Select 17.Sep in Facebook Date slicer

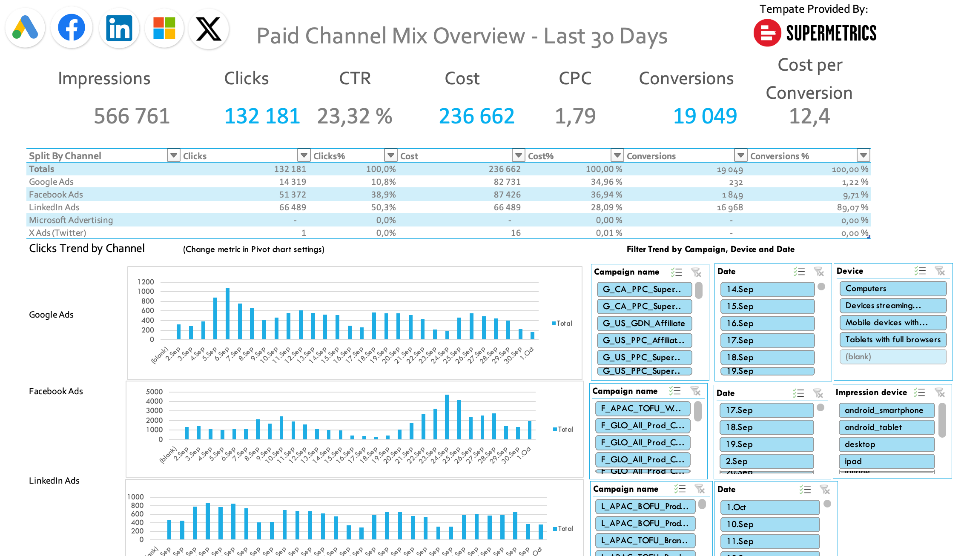click(x=766, y=410)
